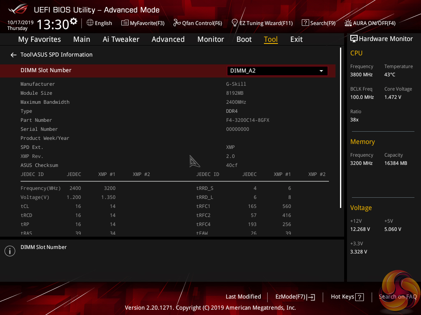The height and width of the screenshot is (315, 421).
Task: Click ASUS Checksum value 40cf
Action: 232,165
